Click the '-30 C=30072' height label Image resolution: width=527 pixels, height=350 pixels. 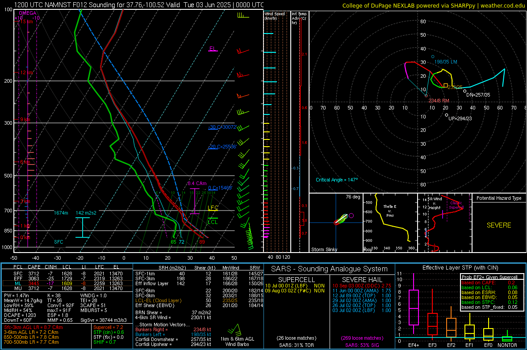222,127
